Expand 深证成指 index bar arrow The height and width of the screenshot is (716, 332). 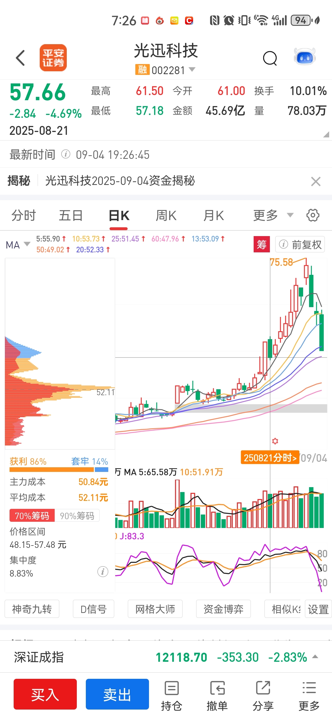315,657
